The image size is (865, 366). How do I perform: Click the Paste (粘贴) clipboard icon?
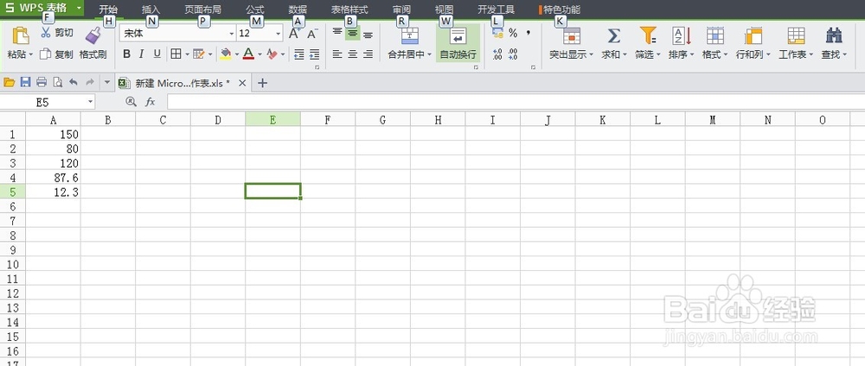21,36
